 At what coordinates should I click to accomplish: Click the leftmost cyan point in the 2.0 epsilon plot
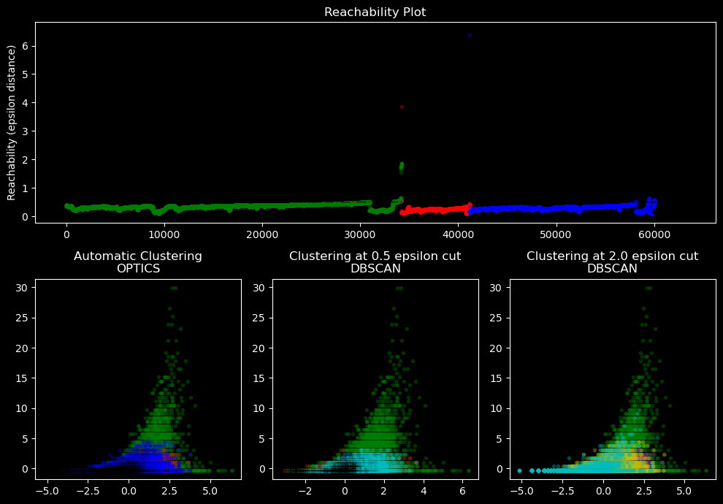[519, 470]
